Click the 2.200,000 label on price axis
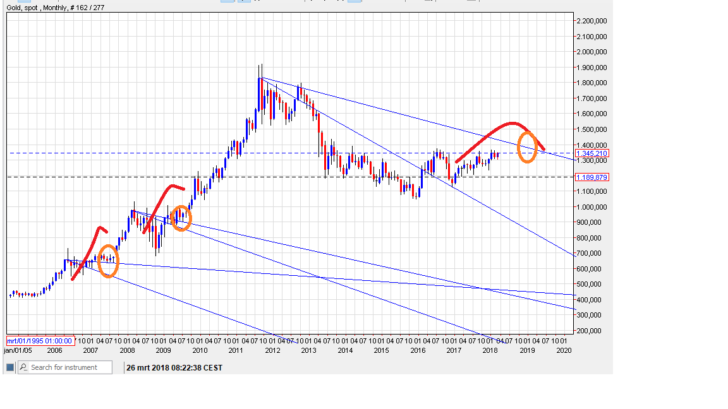 tap(591, 21)
